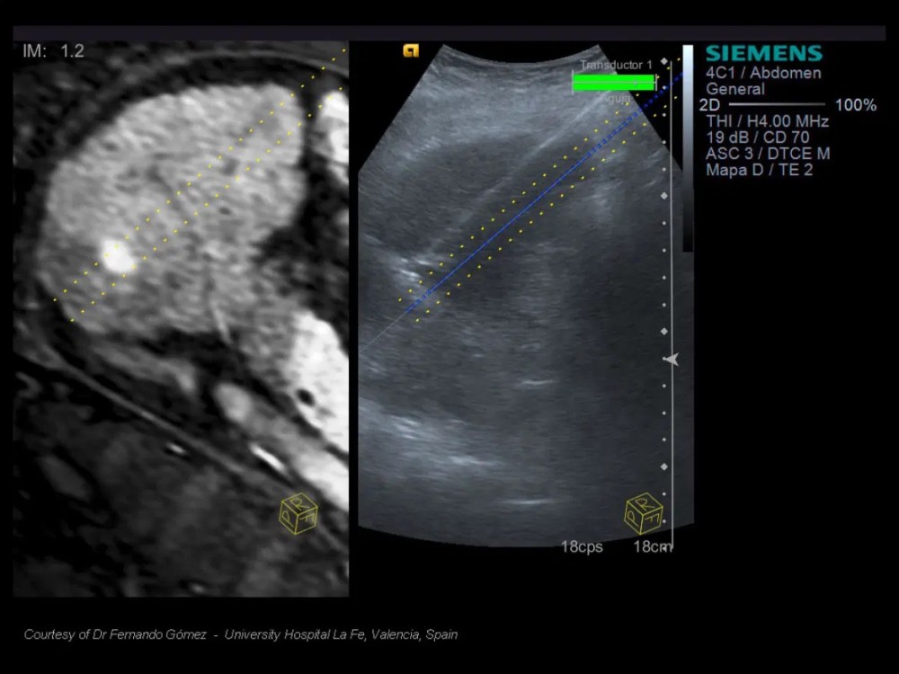Image resolution: width=899 pixels, height=674 pixels.
Task: Click orientation cube on the ultrasound image
Action: (644, 515)
